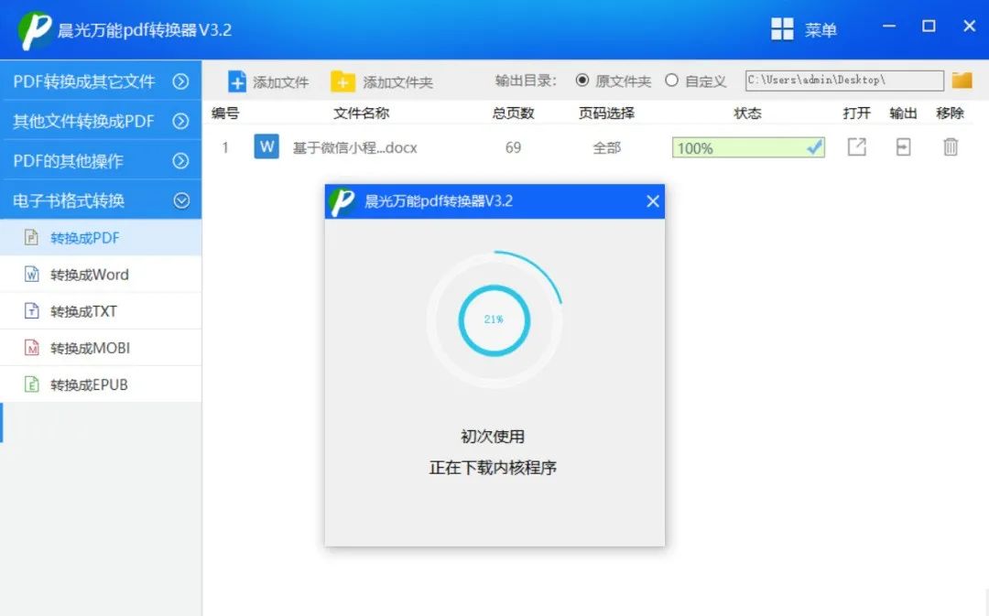This screenshot has height=616, width=989.
Task: Click the 添加文件 button label
Action: (281, 82)
